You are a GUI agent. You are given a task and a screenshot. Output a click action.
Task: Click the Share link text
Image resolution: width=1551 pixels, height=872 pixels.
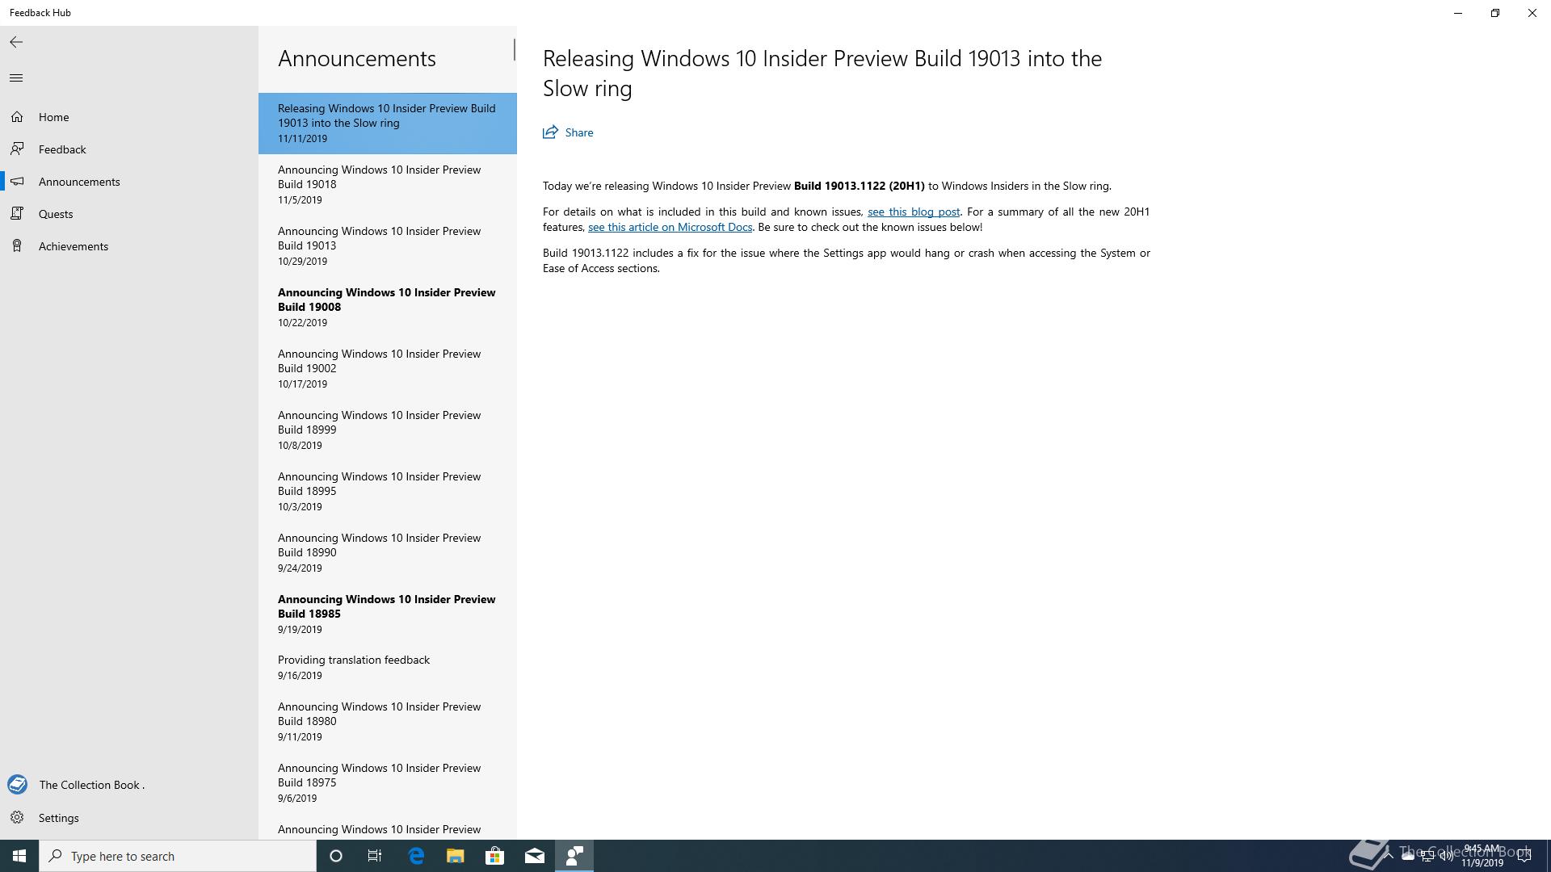579,132
